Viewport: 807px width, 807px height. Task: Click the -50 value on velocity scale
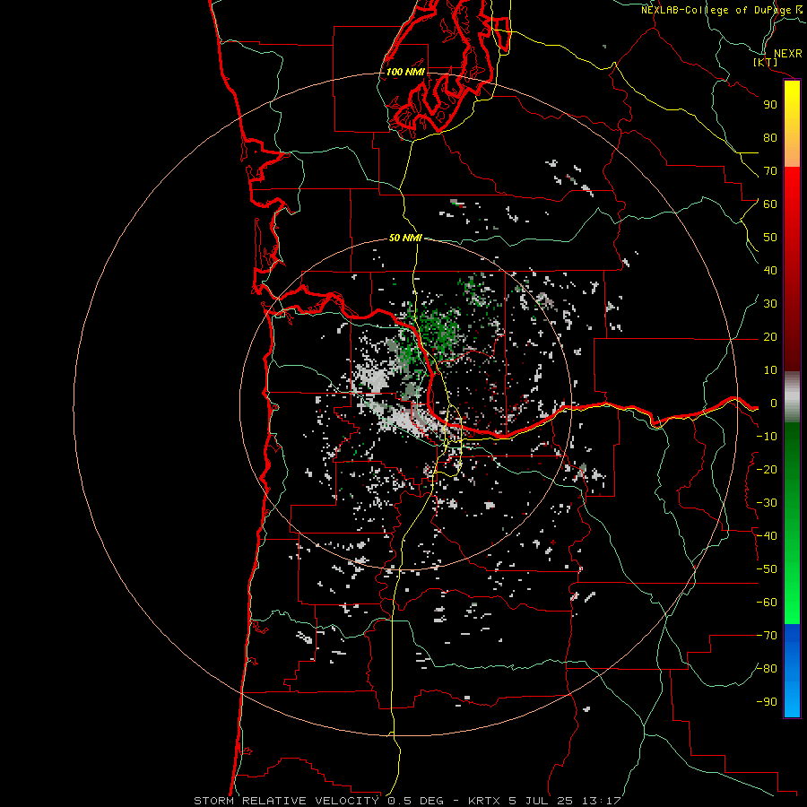(x=767, y=569)
